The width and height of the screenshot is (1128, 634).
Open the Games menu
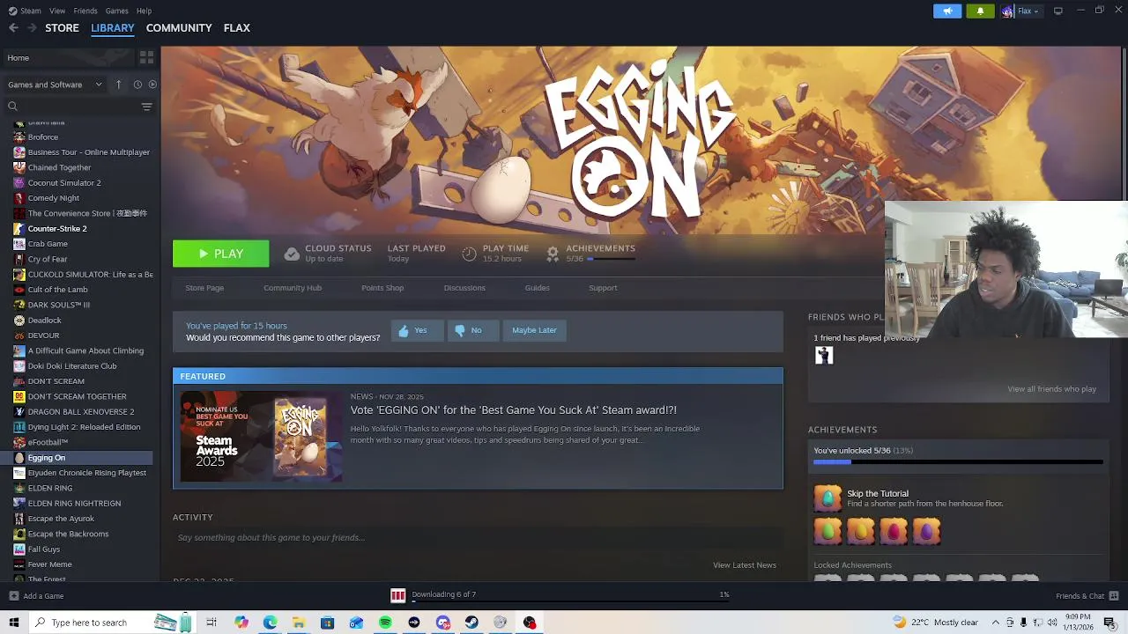pos(116,11)
